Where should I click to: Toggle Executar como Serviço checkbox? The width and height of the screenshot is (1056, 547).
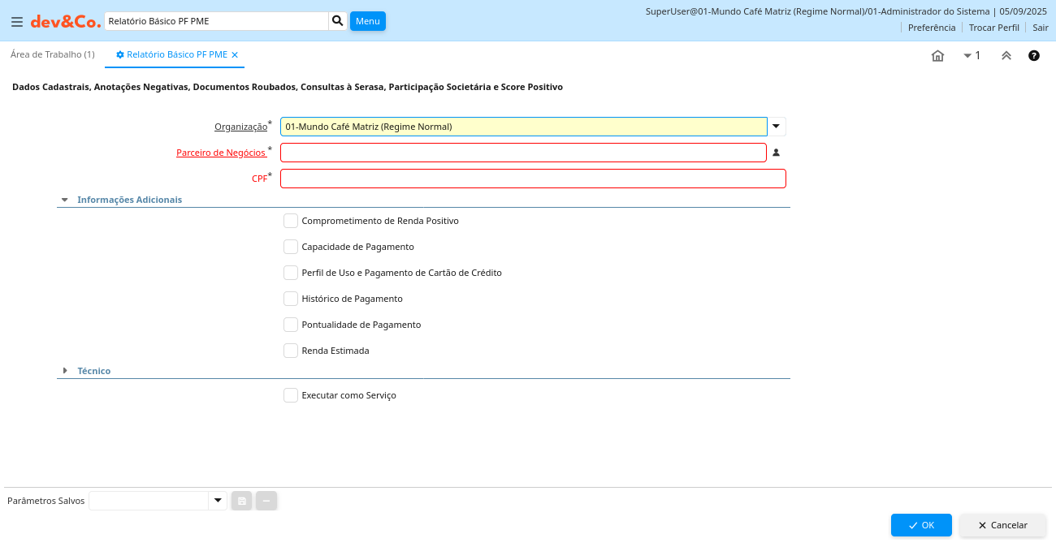(x=291, y=395)
